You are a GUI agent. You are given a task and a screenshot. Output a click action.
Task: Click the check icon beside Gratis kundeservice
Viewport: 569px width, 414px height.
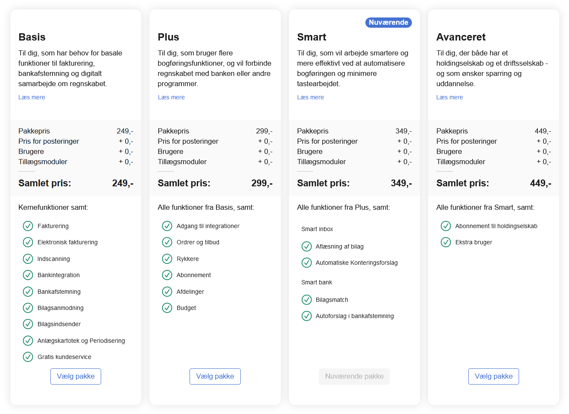[28, 357]
